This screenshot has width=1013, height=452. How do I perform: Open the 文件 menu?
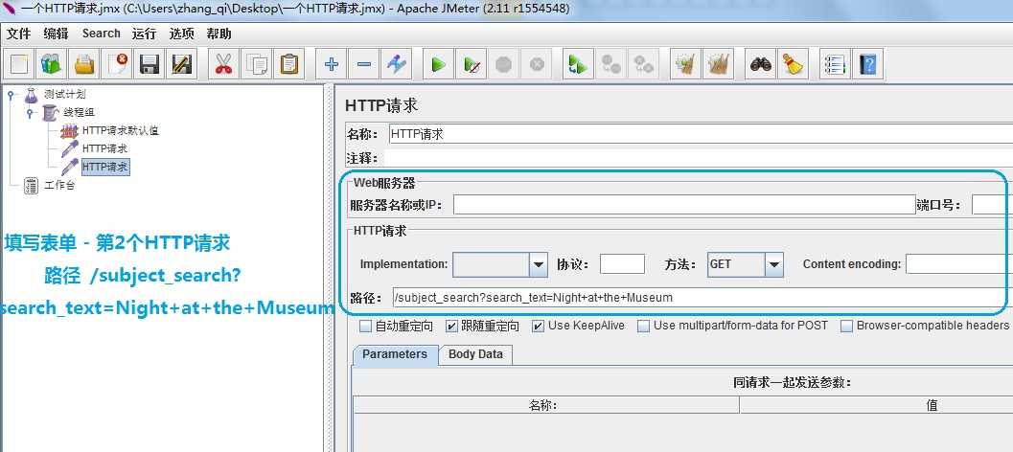[19, 34]
